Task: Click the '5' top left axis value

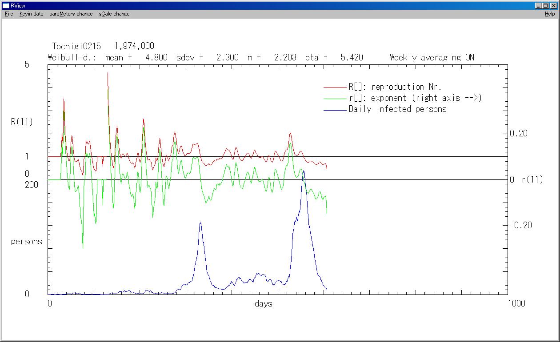Action: [27, 64]
